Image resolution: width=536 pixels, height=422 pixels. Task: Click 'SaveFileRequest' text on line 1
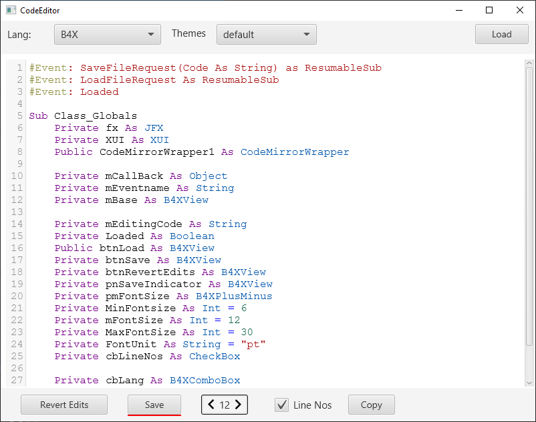click(x=128, y=67)
